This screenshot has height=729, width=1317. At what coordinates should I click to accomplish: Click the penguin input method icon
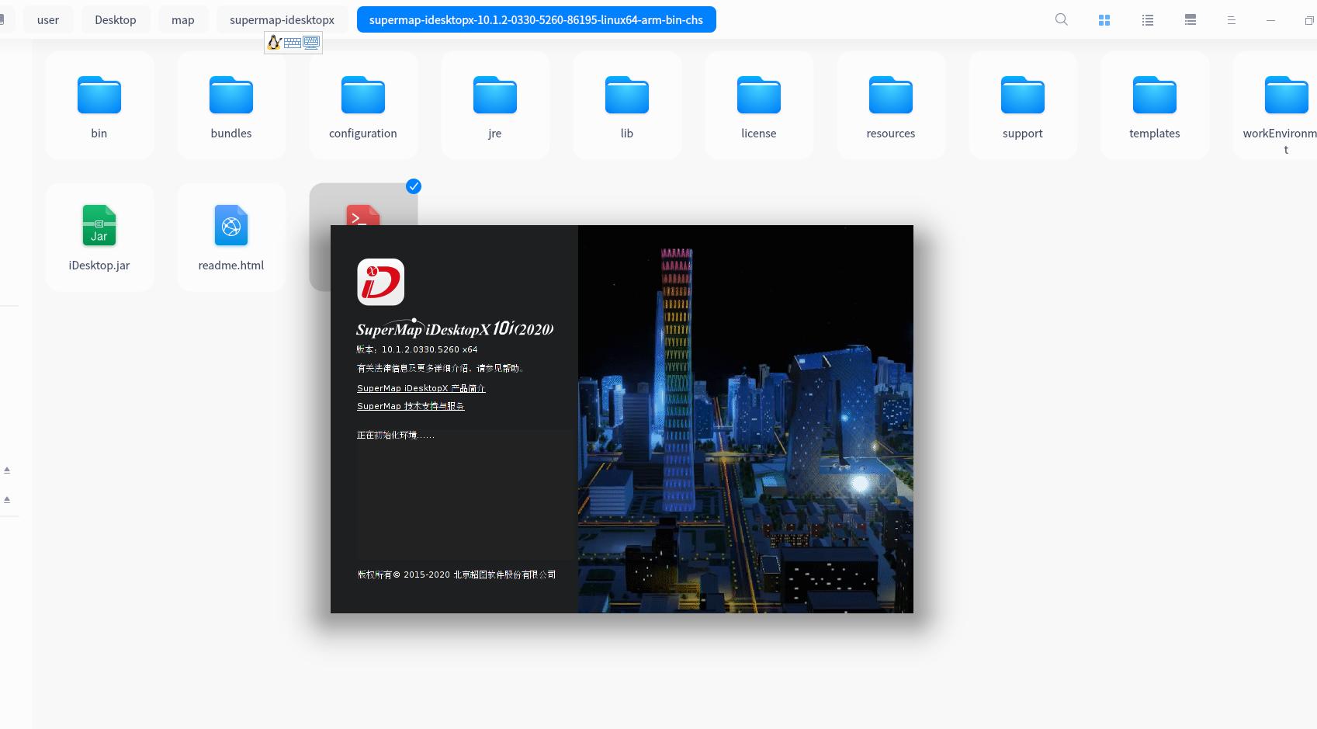(x=274, y=43)
